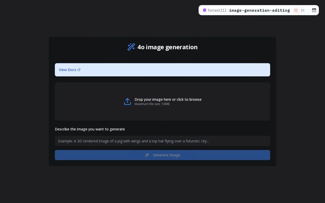Open the View Docs link

point(70,70)
